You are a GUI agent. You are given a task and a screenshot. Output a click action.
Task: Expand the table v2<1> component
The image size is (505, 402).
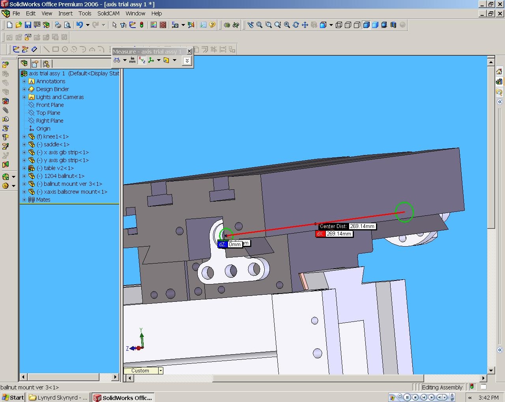pyautogui.click(x=24, y=168)
